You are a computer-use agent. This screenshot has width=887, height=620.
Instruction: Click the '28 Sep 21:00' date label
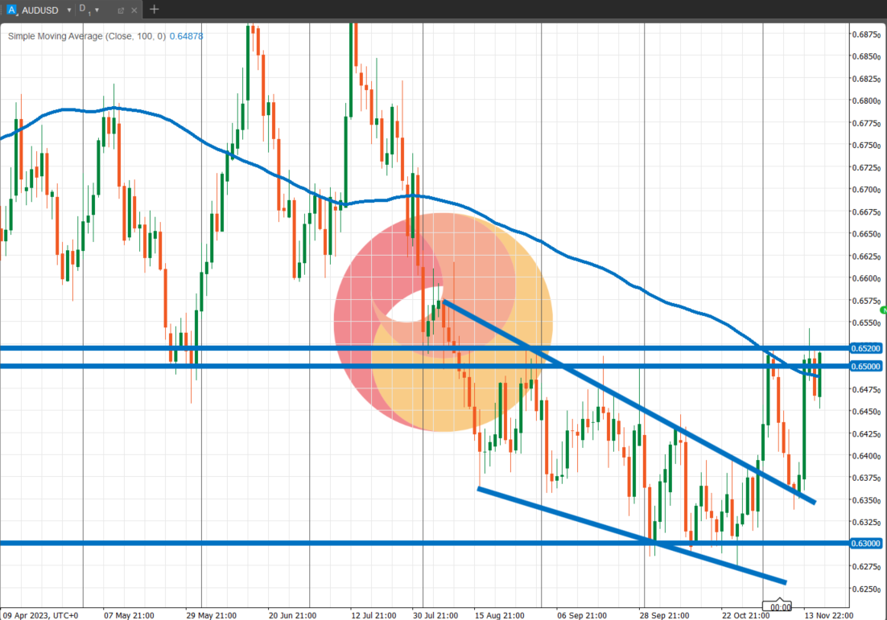click(664, 615)
